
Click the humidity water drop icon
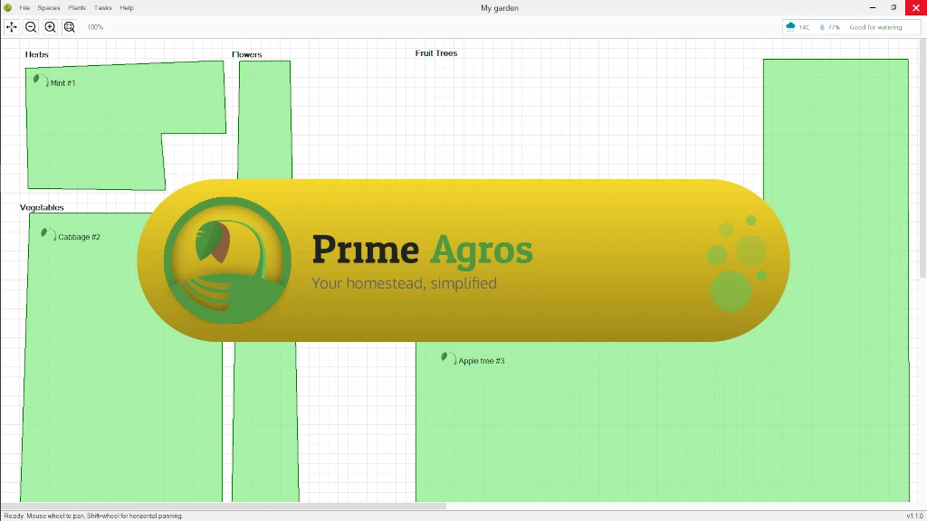pyautogui.click(x=822, y=27)
